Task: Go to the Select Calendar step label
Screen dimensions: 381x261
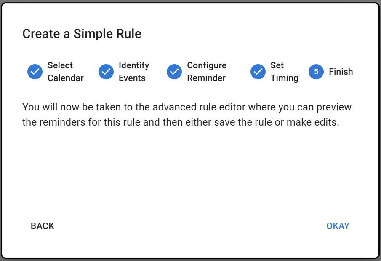Action: (x=65, y=72)
